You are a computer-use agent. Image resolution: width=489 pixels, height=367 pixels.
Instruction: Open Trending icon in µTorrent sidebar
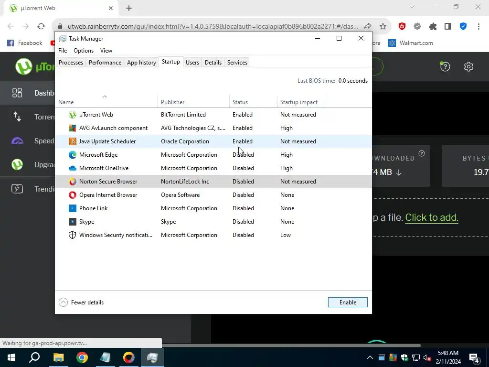tap(17, 189)
